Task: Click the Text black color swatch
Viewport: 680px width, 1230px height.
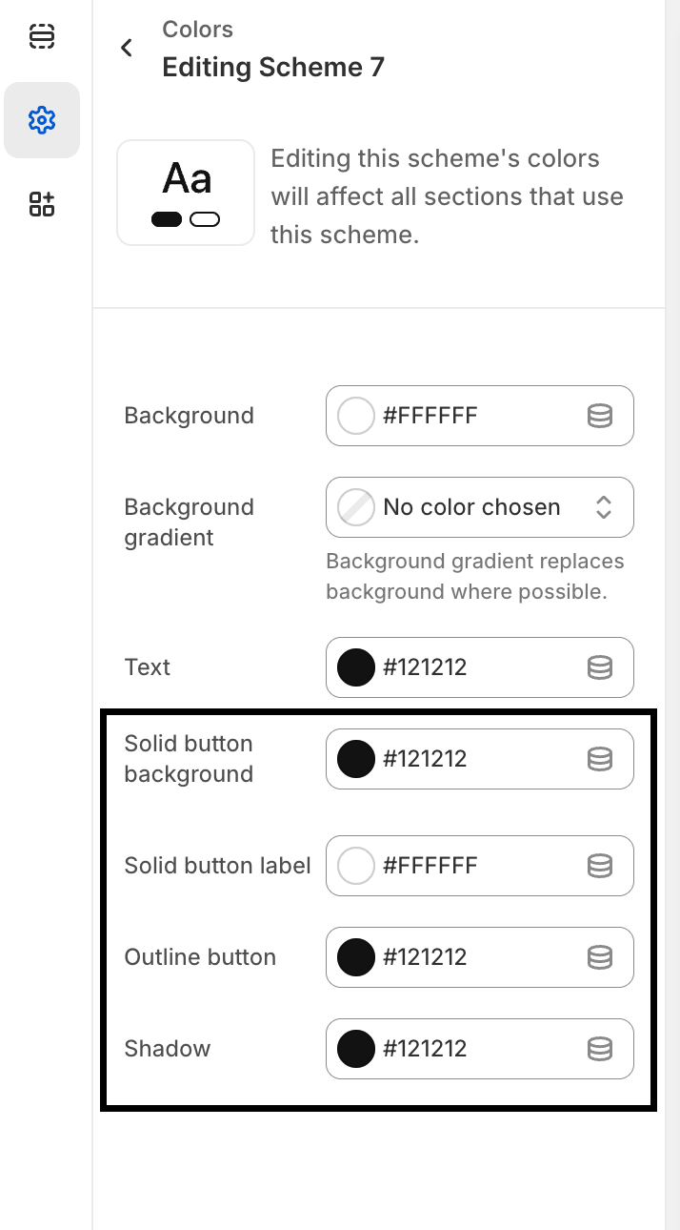Action: coord(356,667)
